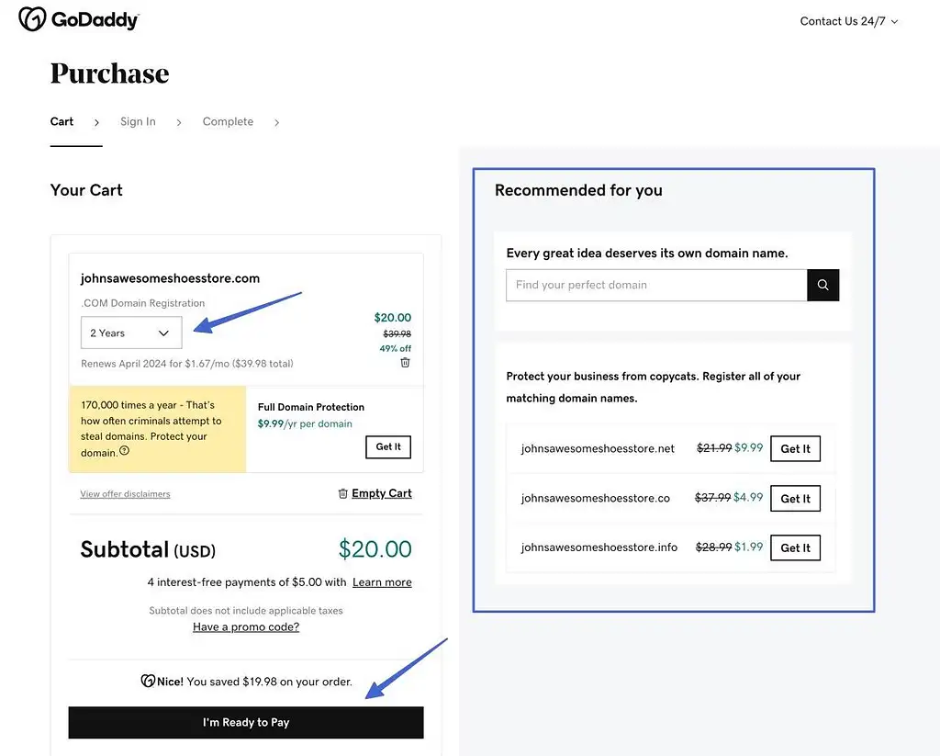The image size is (940, 756).
Task: Get the johnsawesomeshoesstore.net domain
Action: 795,449
